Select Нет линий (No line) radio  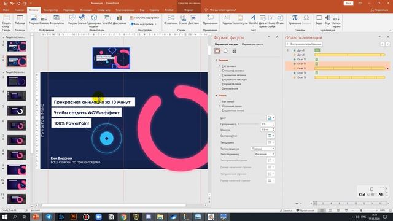pyautogui.click(x=220, y=101)
